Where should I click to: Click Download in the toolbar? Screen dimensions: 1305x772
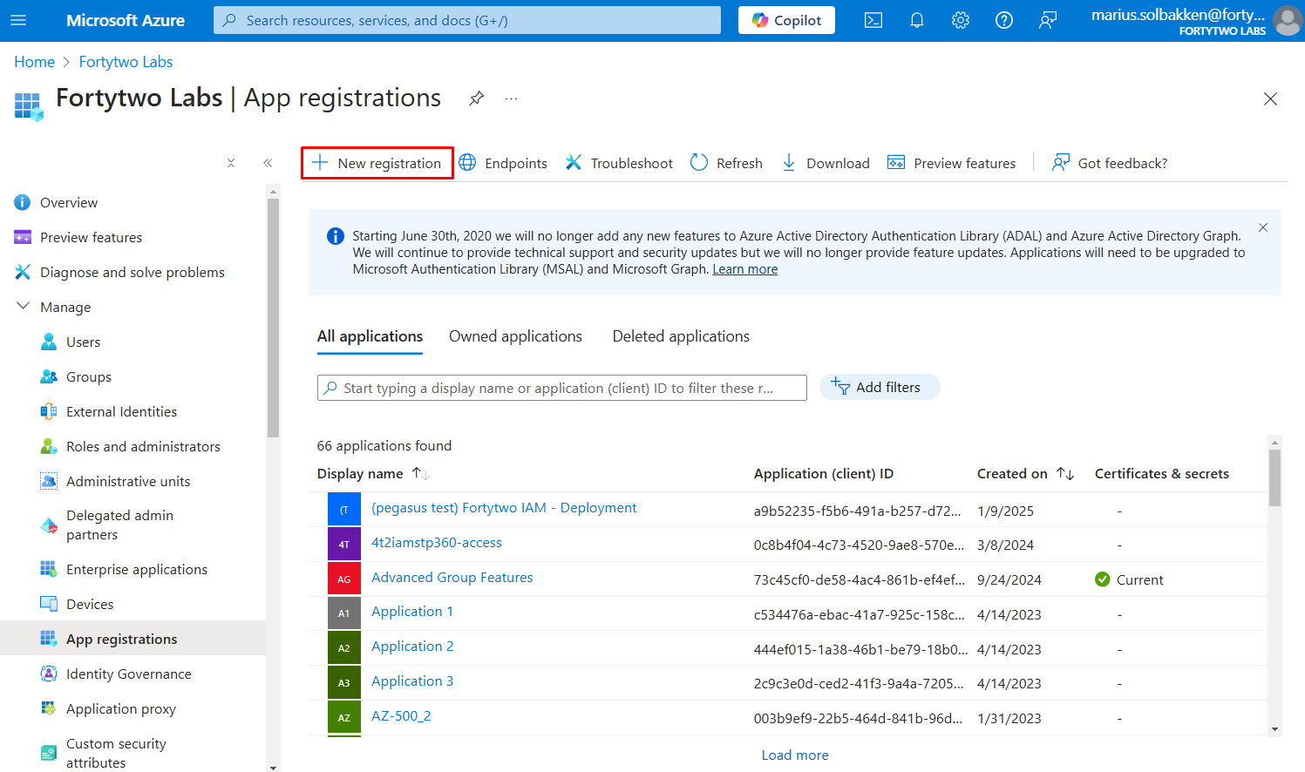coord(825,163)
